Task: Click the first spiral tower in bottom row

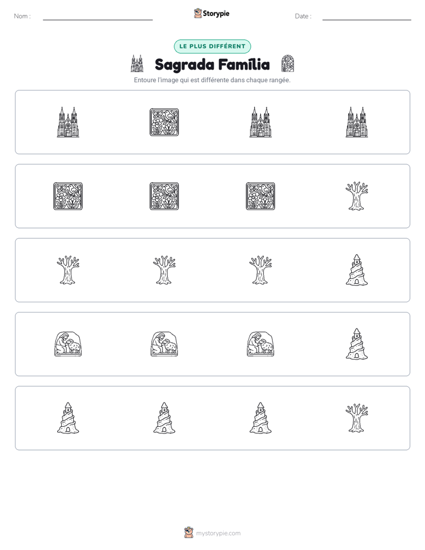Action: tap(68, 418)
